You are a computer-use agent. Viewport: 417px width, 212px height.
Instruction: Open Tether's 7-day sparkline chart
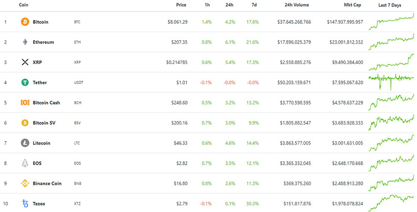(x=391, y=82)
